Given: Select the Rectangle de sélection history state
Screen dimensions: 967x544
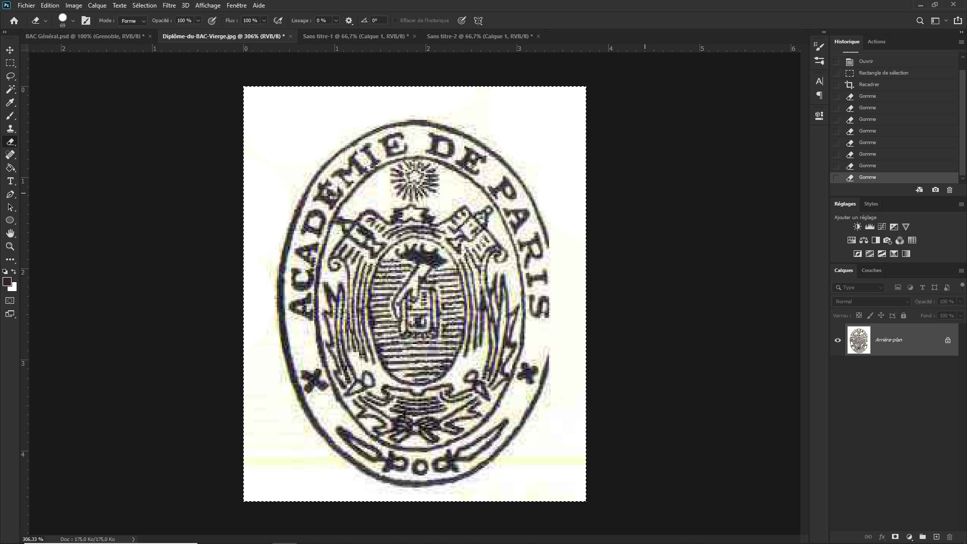Looking at the screenshot, I should pos(883,73).
